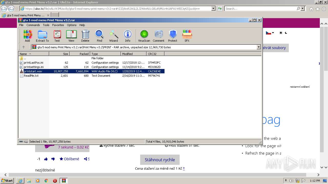Open the File menu in WinRAR
Viewport: 328px width, 184px height.
[x=21, y=25]
